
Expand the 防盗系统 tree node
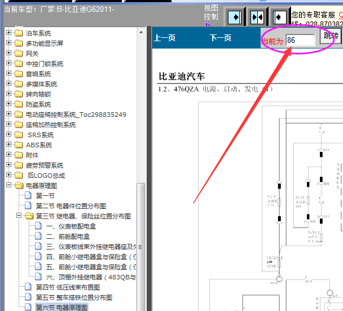(8, 104)
